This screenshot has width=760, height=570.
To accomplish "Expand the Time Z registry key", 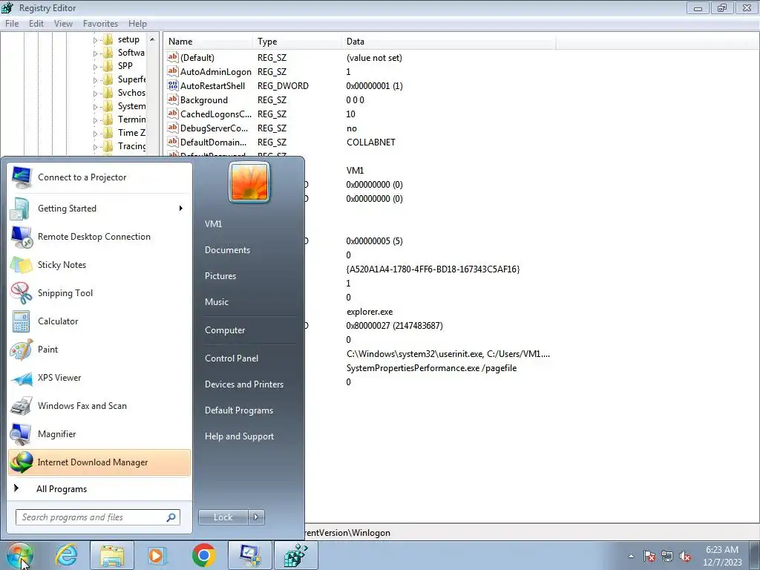I will tap(95, 134).
